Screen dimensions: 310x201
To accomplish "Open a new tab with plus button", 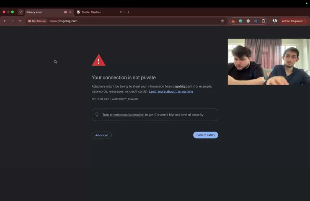I will (128, 12).
